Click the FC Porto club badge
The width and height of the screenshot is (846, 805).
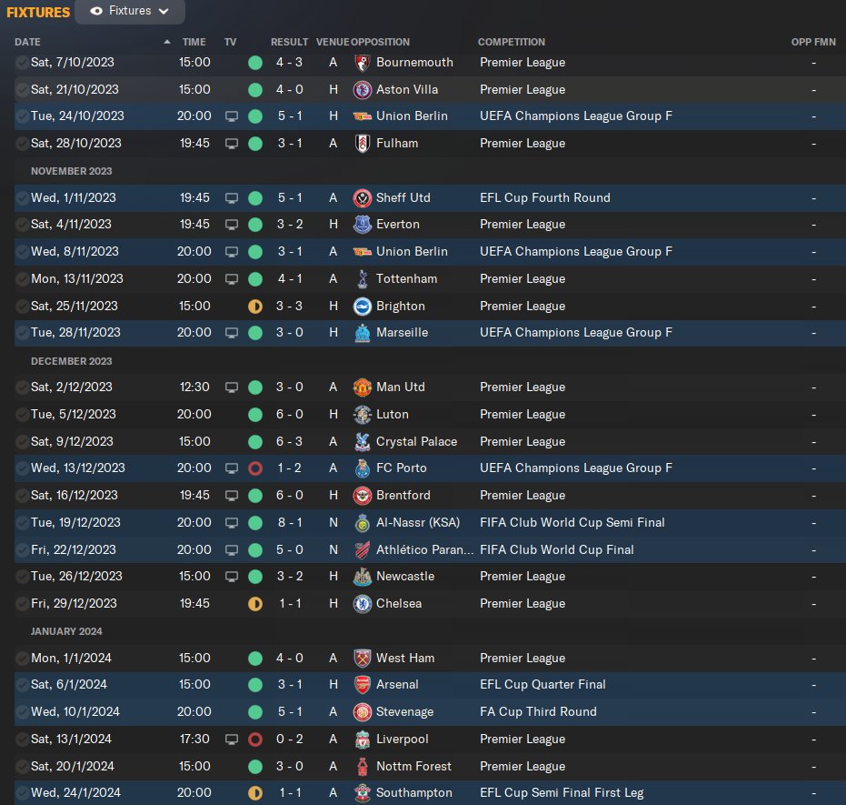362,468
